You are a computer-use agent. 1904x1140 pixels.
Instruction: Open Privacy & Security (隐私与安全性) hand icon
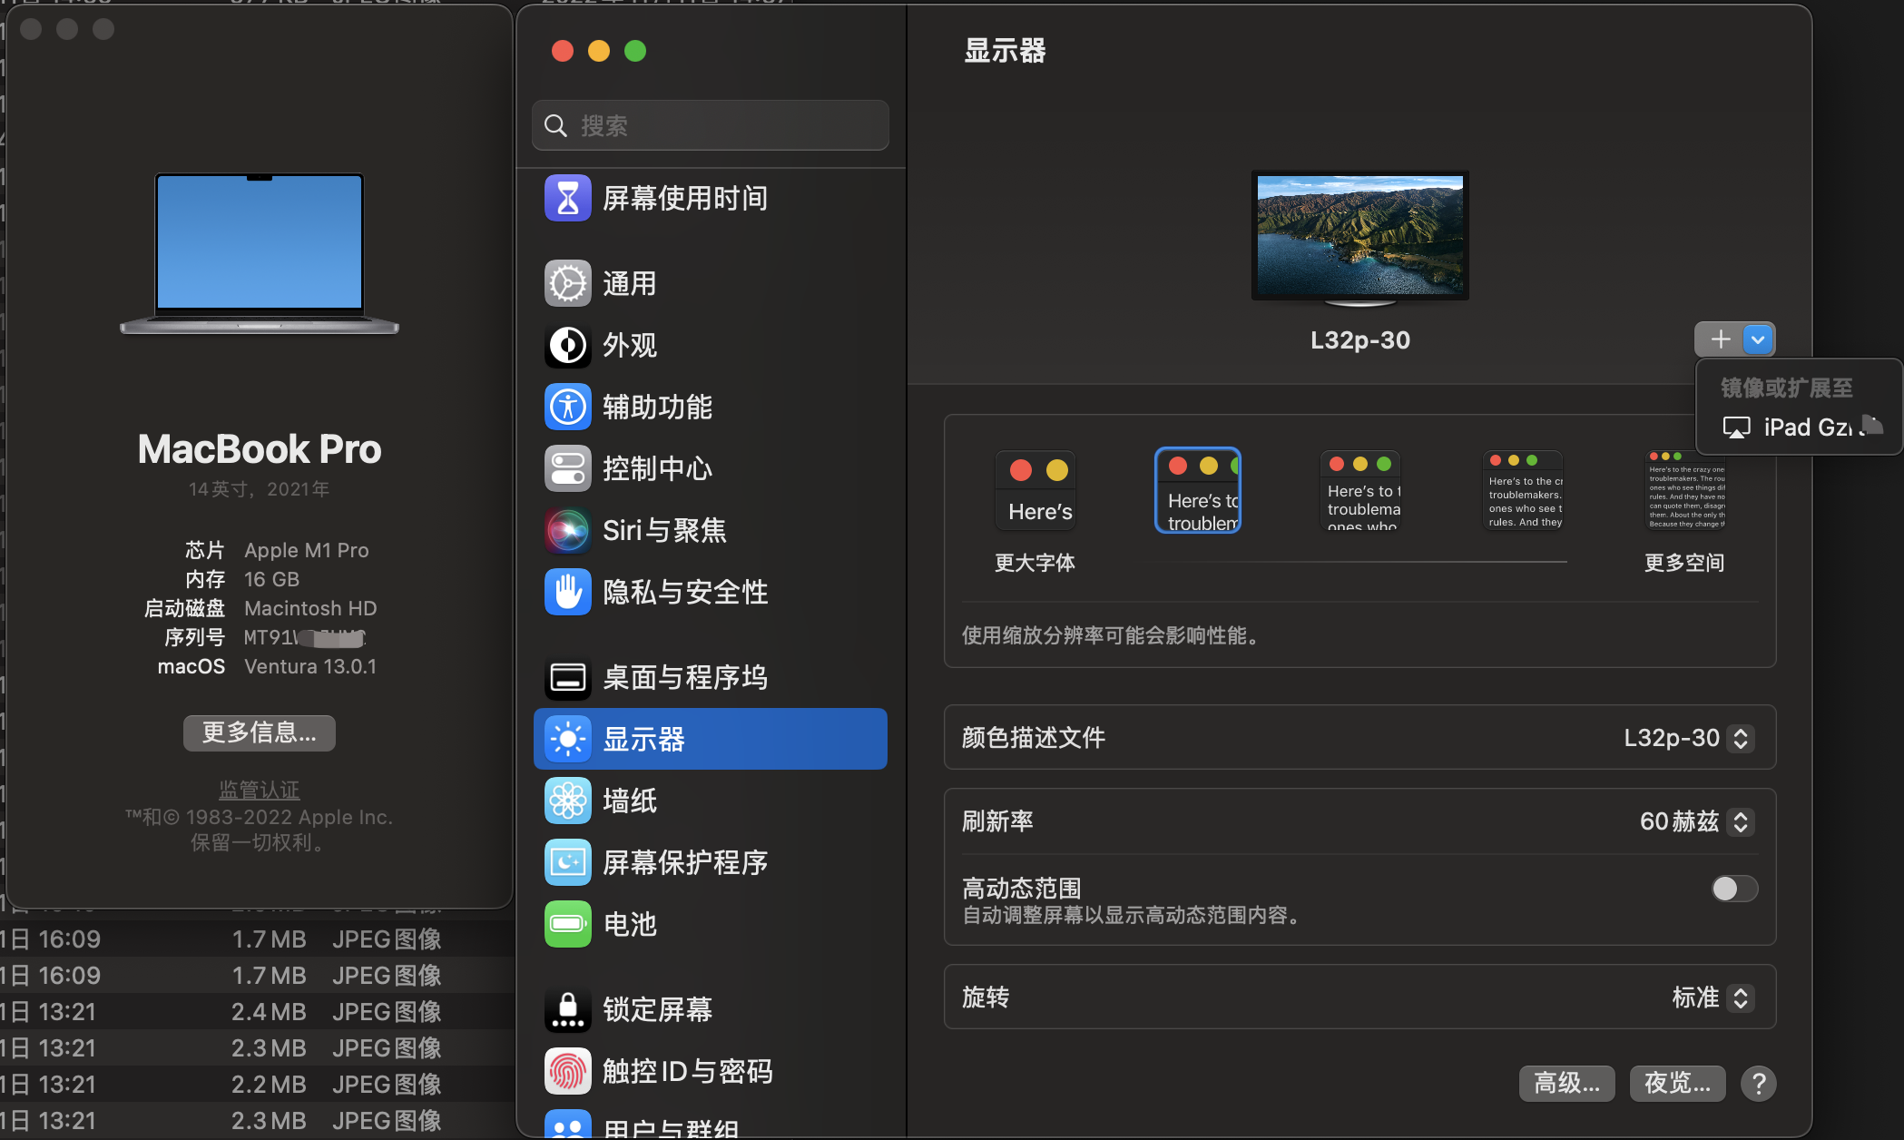click(x=568, y=592)
